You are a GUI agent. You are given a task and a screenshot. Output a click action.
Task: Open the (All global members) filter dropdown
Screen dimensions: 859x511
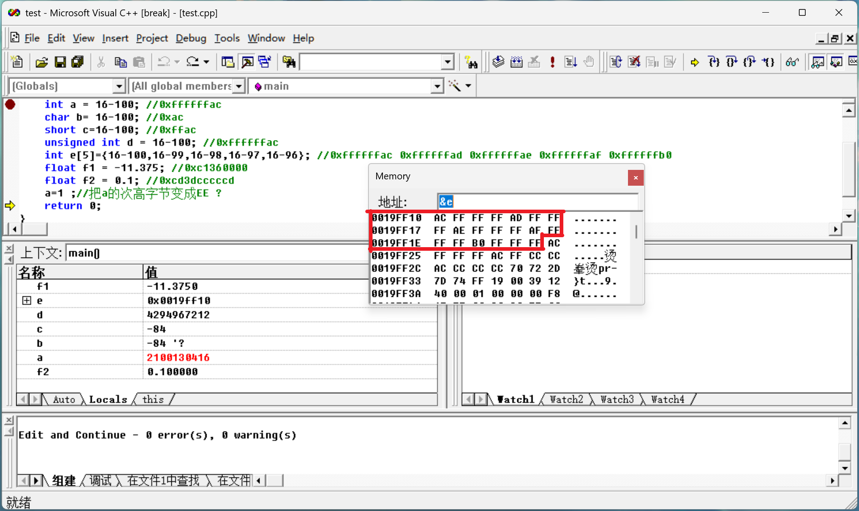pyautogui.click(x=239, y=86)
